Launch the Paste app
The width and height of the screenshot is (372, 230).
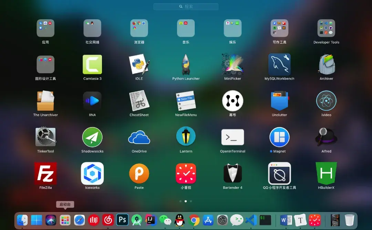tap(139, 173)
